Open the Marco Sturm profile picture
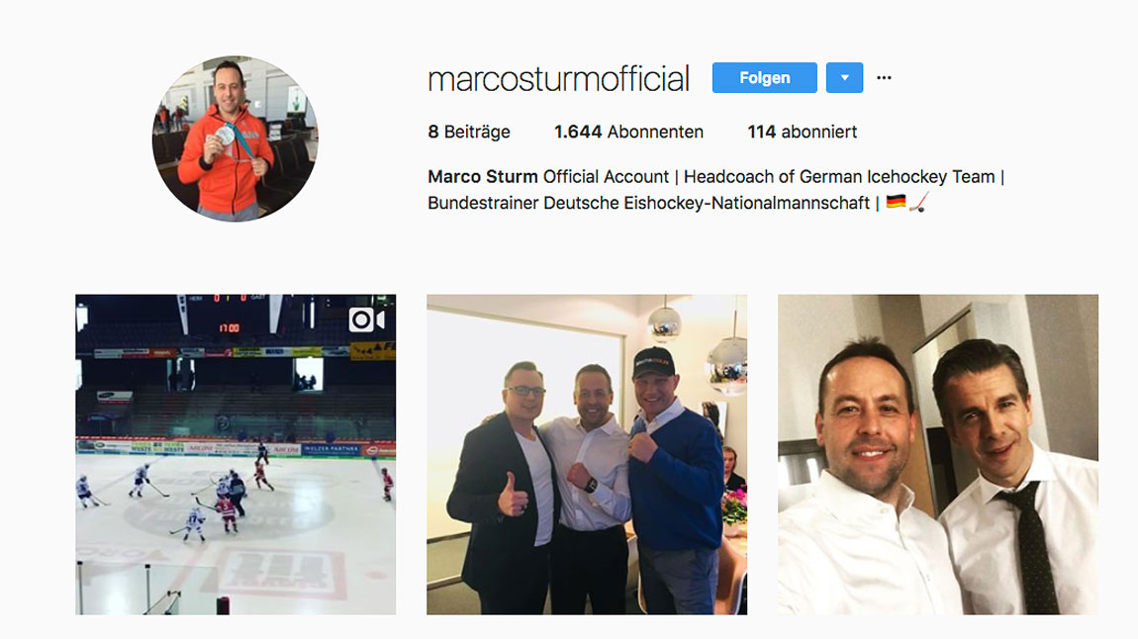Viewport: 1138px width, 639px height. pos(235,138)
